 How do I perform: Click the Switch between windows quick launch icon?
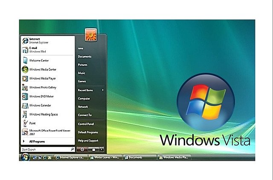click(x=40, y=157)
